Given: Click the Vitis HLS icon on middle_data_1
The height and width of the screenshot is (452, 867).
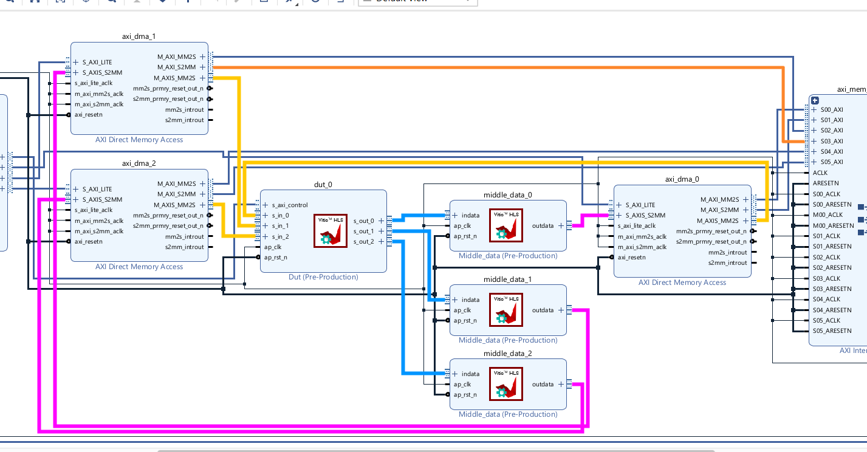Looking at the screenshot, I should [x=506, y=310].
